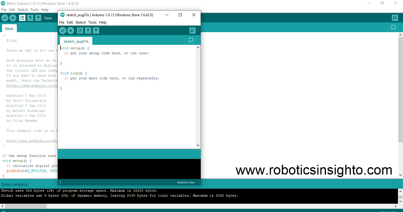Save sketch_aug01k with the down-arrow icon
Screen dimensions: 403x212
click(x=96, y=30)
